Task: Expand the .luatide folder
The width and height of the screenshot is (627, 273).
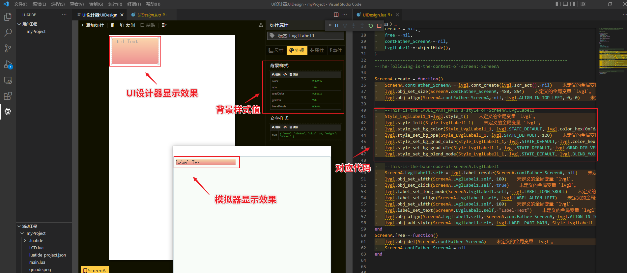Action: pos(25,240)
